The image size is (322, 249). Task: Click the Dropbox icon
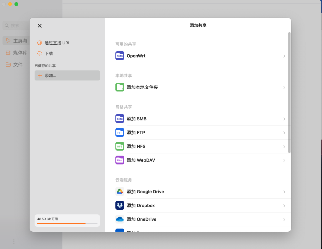(x=119, y=205)
